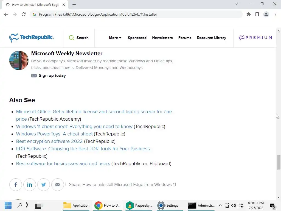Switch to Chrome How to U... taskbar item
This screenshot has width=281, height=211.
[x=108, y=206]
